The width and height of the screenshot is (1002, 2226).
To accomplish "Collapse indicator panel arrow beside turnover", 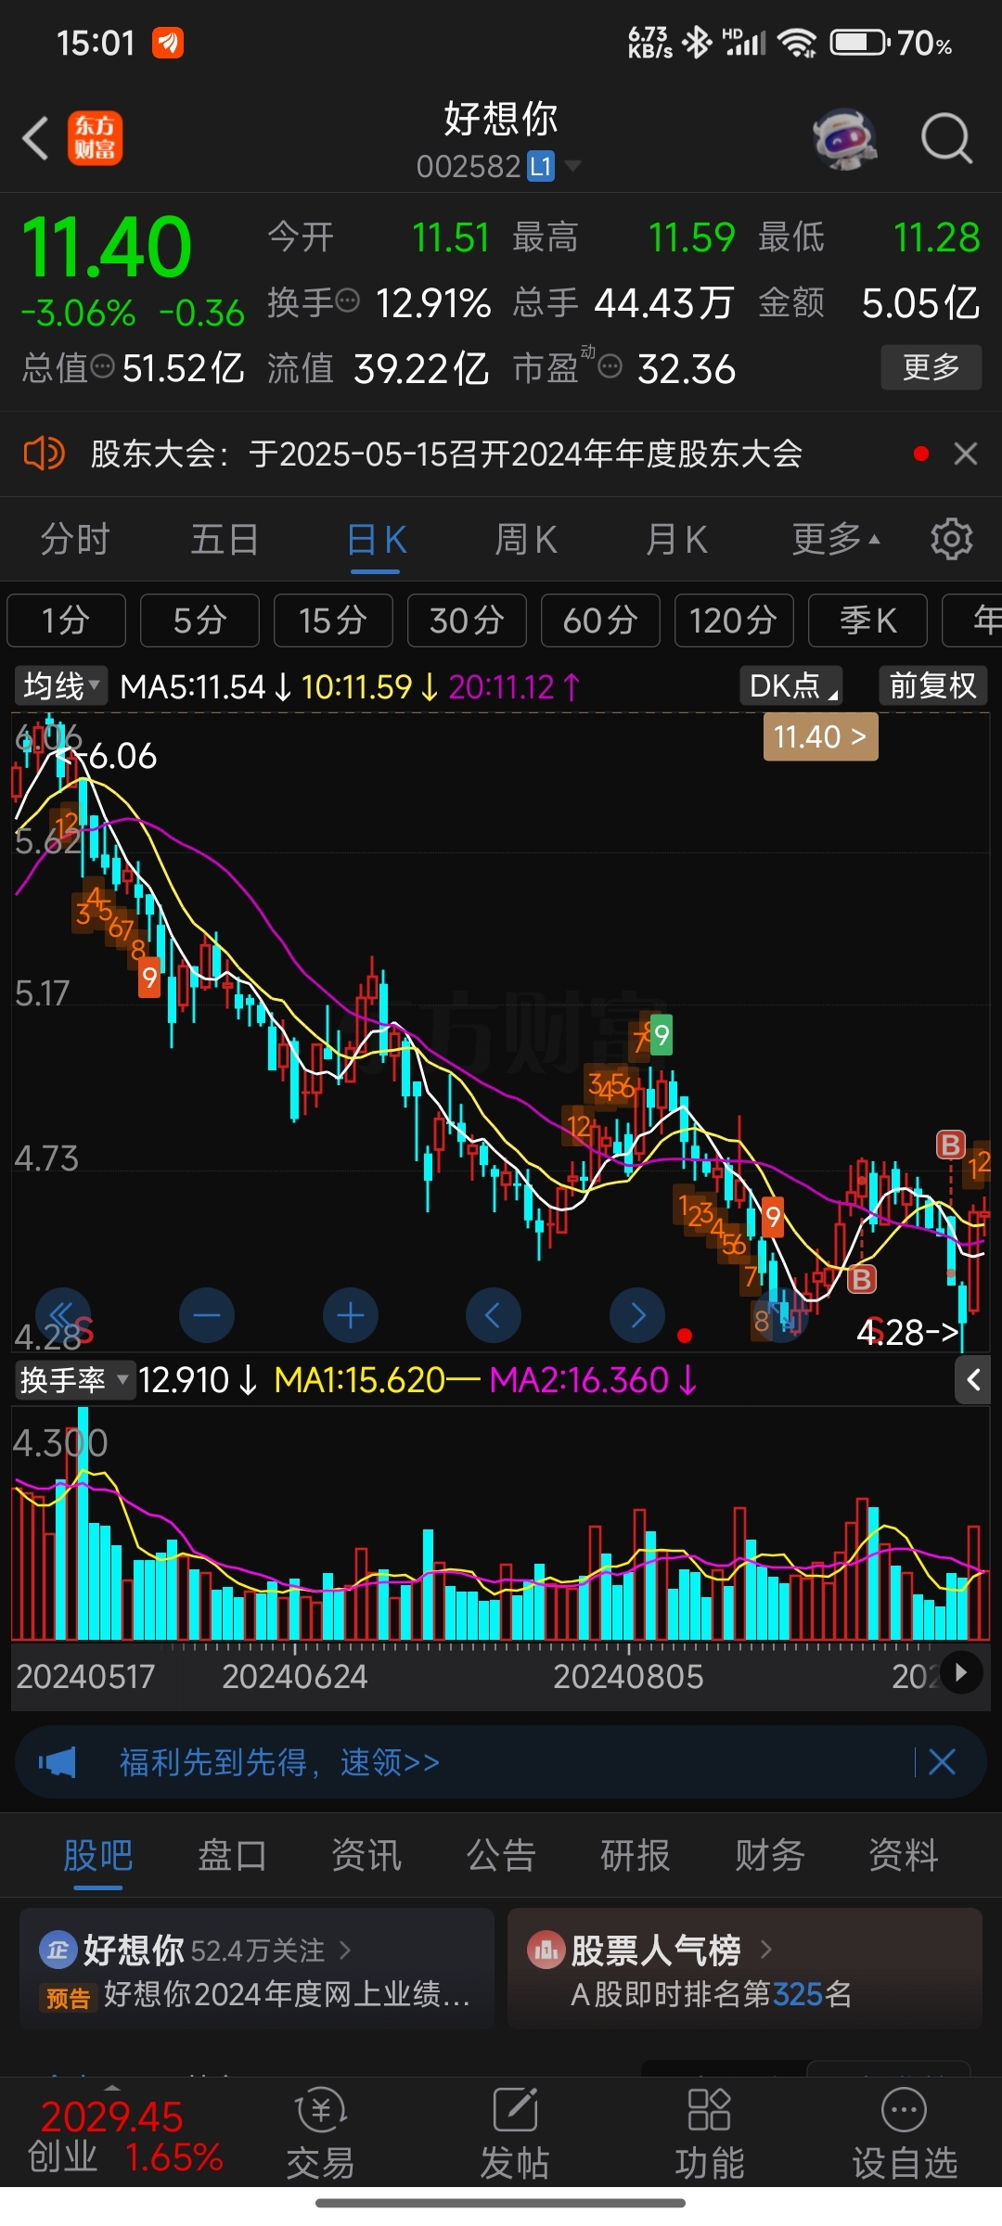I will coord(973,1380).
